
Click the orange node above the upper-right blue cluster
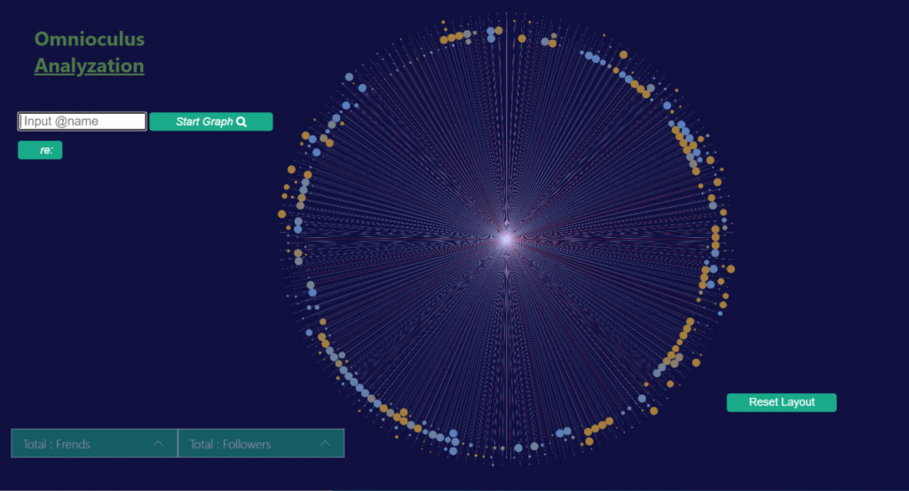[623, 54]
